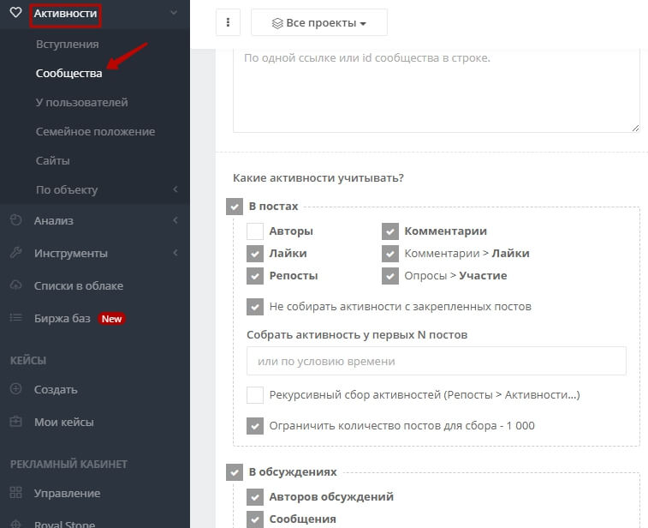Click the Анализ pie chart icon

[15, 220]
